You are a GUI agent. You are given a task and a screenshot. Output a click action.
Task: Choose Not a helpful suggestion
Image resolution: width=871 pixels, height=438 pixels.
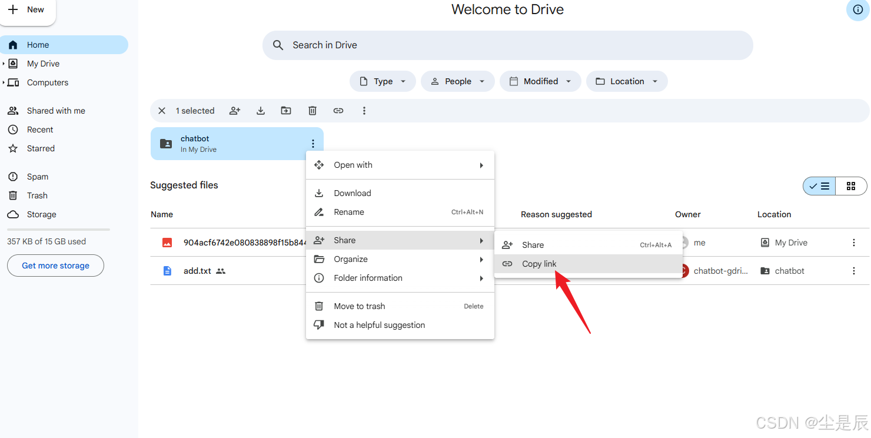[400, 325]
